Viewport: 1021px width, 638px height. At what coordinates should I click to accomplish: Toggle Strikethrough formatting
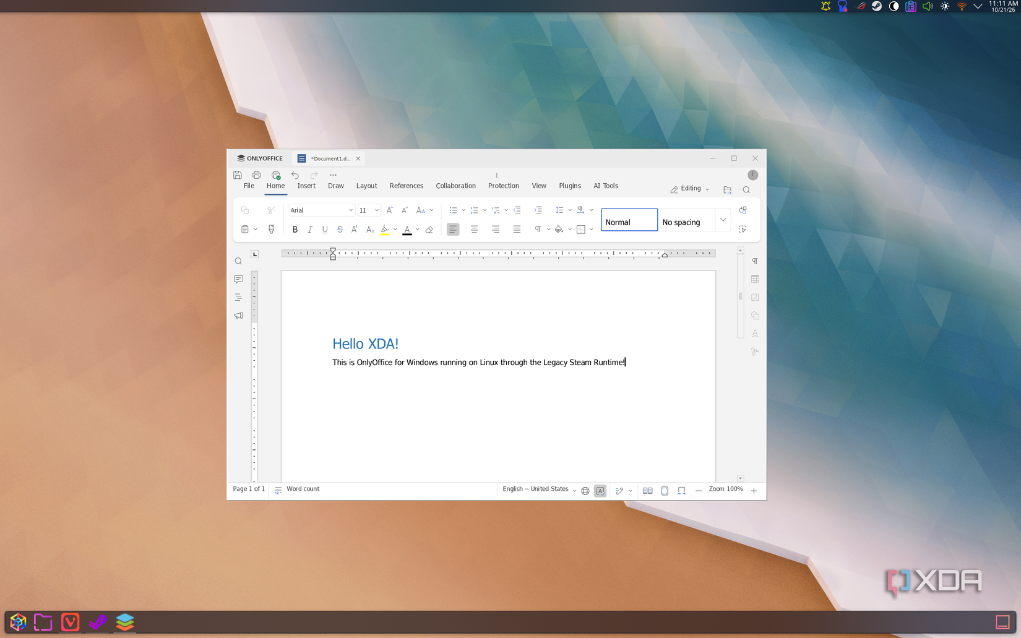tap(340, 230)
